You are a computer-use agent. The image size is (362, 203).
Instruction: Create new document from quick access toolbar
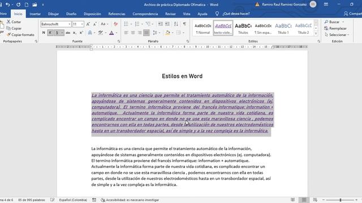27,5
